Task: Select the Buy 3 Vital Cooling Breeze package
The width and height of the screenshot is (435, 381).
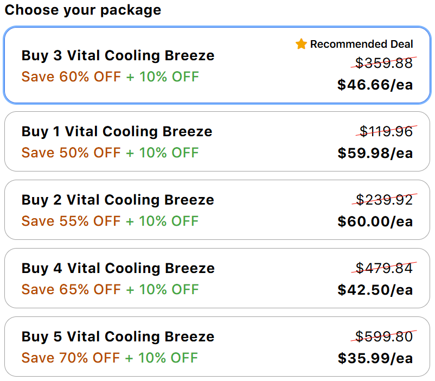Action: 217,65
